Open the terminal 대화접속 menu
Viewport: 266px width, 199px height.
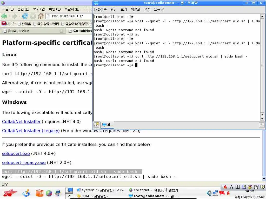tap(101, 10)
